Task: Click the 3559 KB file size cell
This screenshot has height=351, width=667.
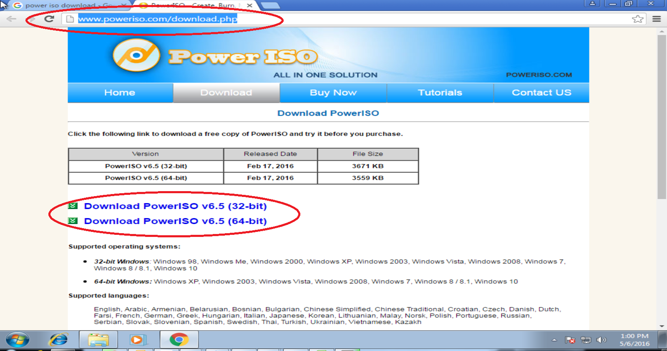Action: tap(368, 178)
